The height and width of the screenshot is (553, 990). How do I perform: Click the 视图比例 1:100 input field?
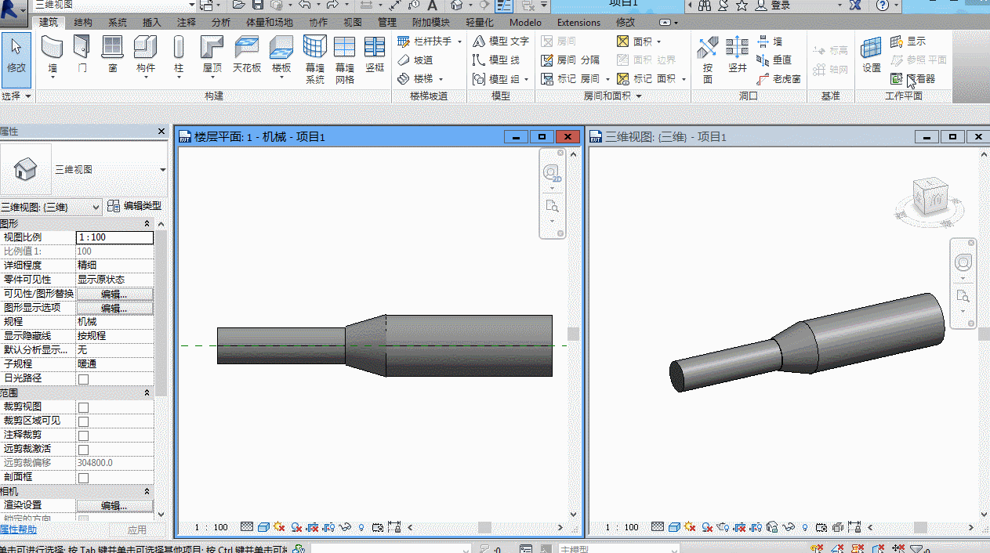pos(114,237)
